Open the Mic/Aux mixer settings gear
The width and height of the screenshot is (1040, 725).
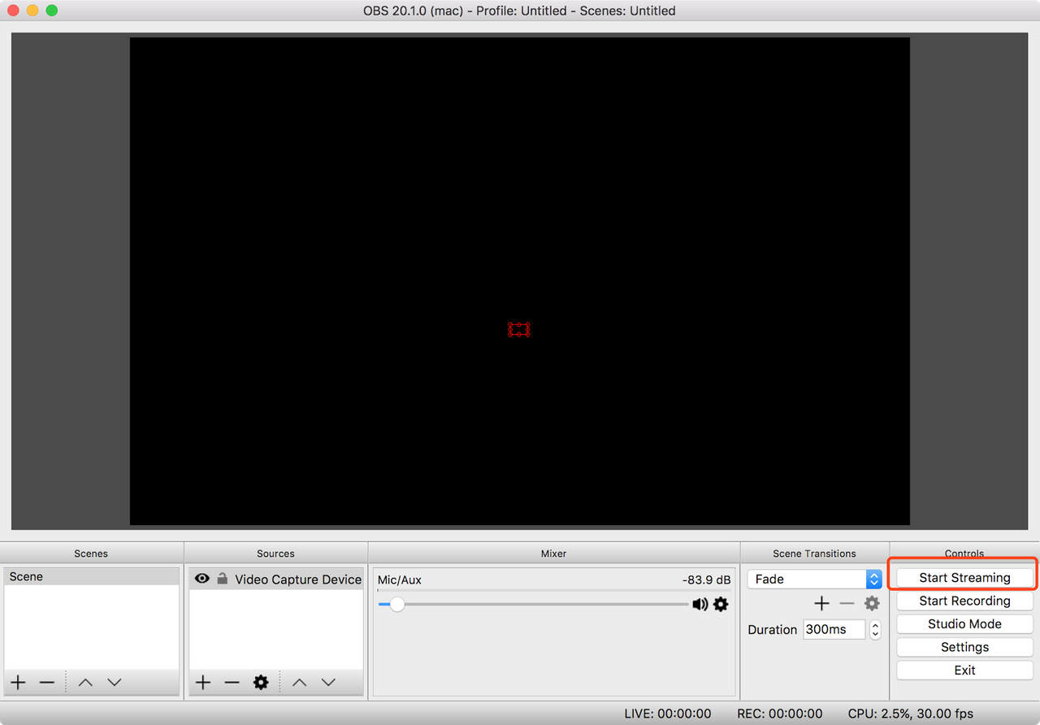click(721, 604)
